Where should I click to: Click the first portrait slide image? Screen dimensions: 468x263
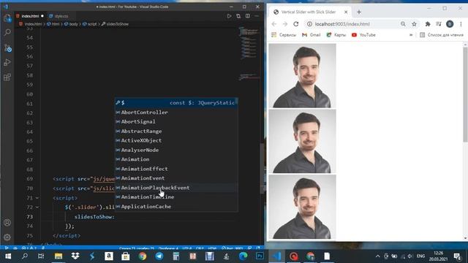coord(302,75)
